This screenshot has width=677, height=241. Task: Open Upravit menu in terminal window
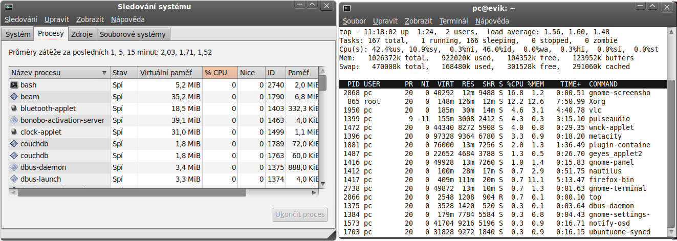[x=385, y=21]
